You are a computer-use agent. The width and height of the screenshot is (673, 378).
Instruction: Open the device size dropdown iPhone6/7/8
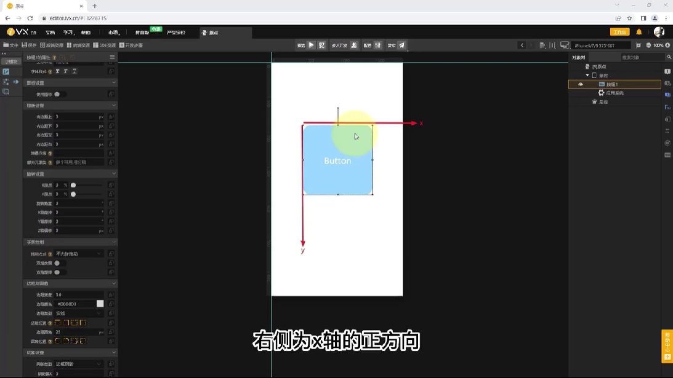pyautogui.click(x=602, y=45)
